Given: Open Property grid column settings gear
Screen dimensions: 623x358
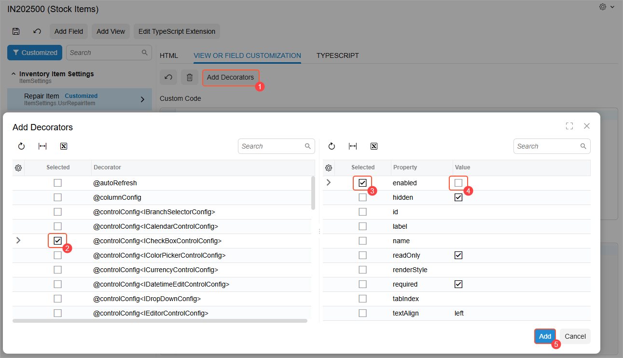Looking at the screenshot, I should [329, 168].
